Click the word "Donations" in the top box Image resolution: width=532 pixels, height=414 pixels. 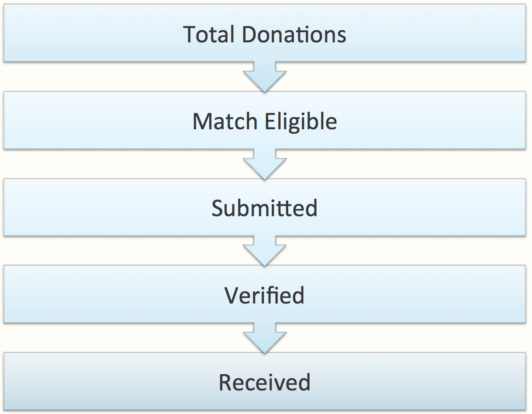[x=294, y=34]
